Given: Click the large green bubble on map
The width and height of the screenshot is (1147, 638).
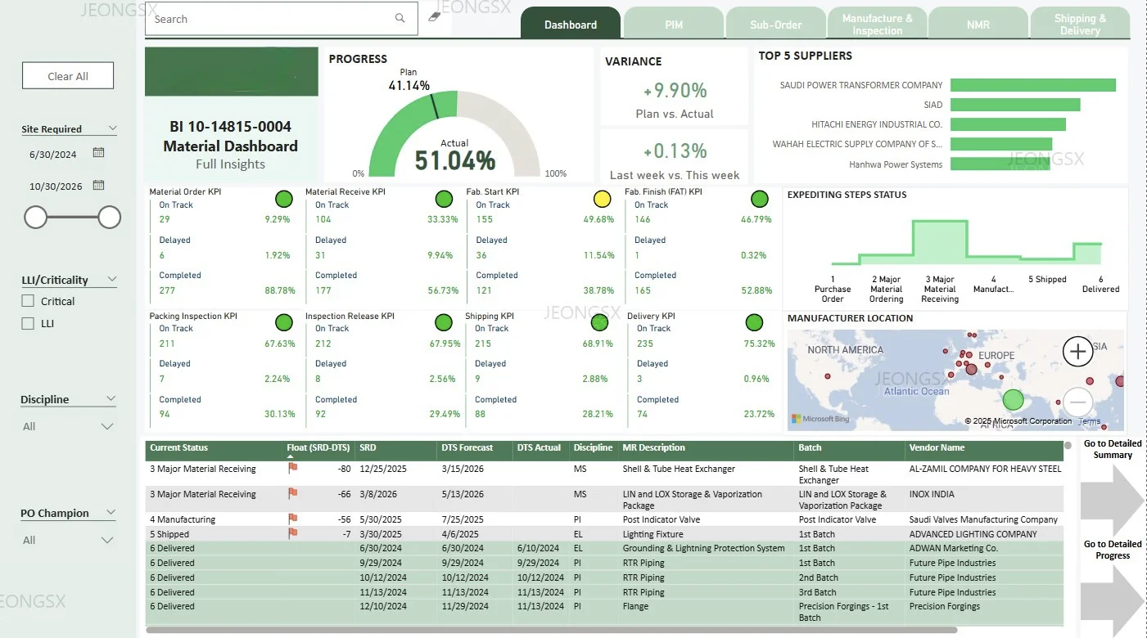Looking at the screenshot, I should (1014, 400).
